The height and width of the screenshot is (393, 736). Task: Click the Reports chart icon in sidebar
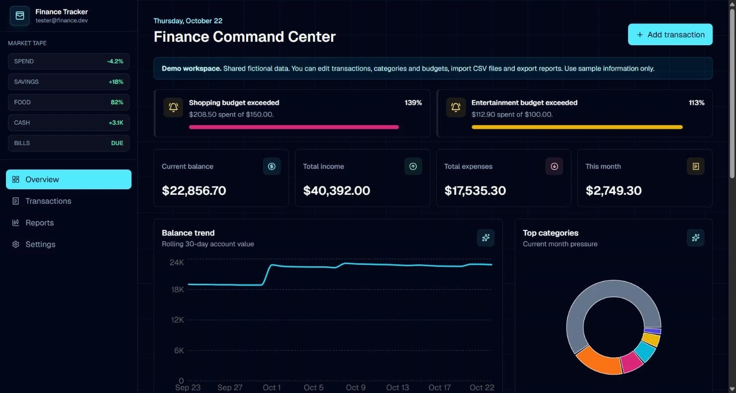pos(16,223)
